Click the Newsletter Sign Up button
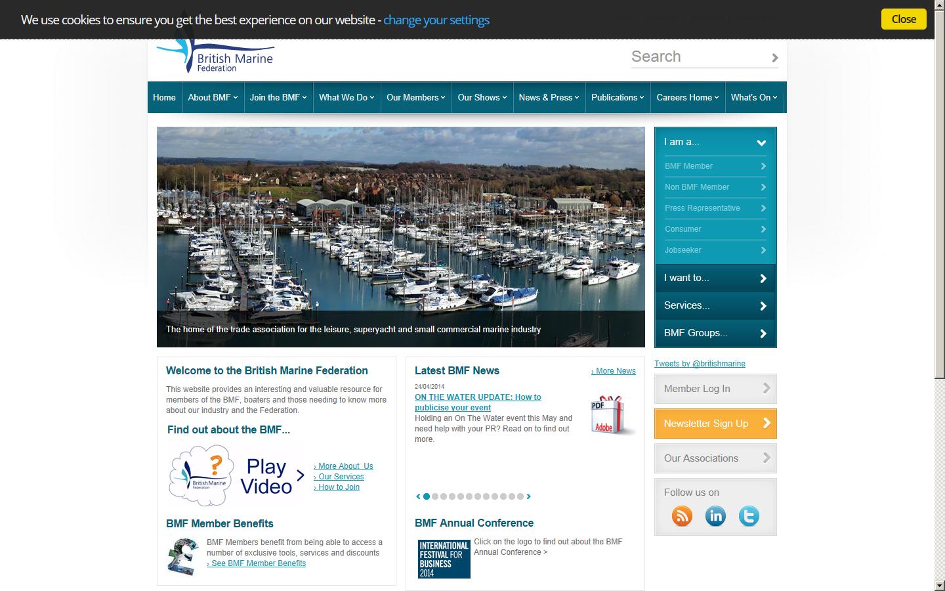 tap(715, 424)
